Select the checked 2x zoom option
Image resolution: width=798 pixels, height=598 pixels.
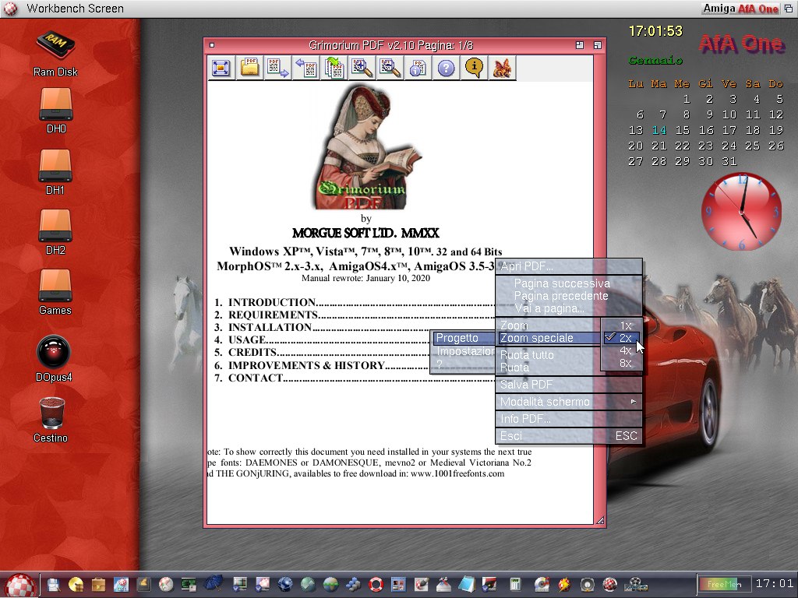pyautogui.click(x=625, y=338)
